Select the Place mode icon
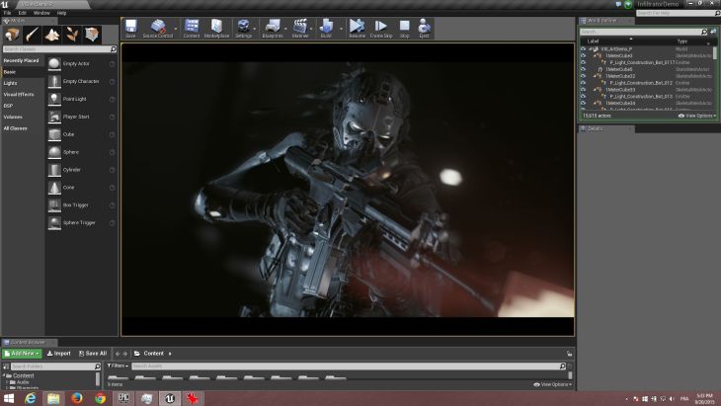The width and height of the screenshot is (721, 406). pyautogui.click(x=12, y=35)
